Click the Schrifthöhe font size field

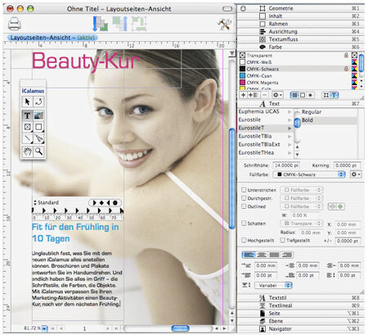286,165
